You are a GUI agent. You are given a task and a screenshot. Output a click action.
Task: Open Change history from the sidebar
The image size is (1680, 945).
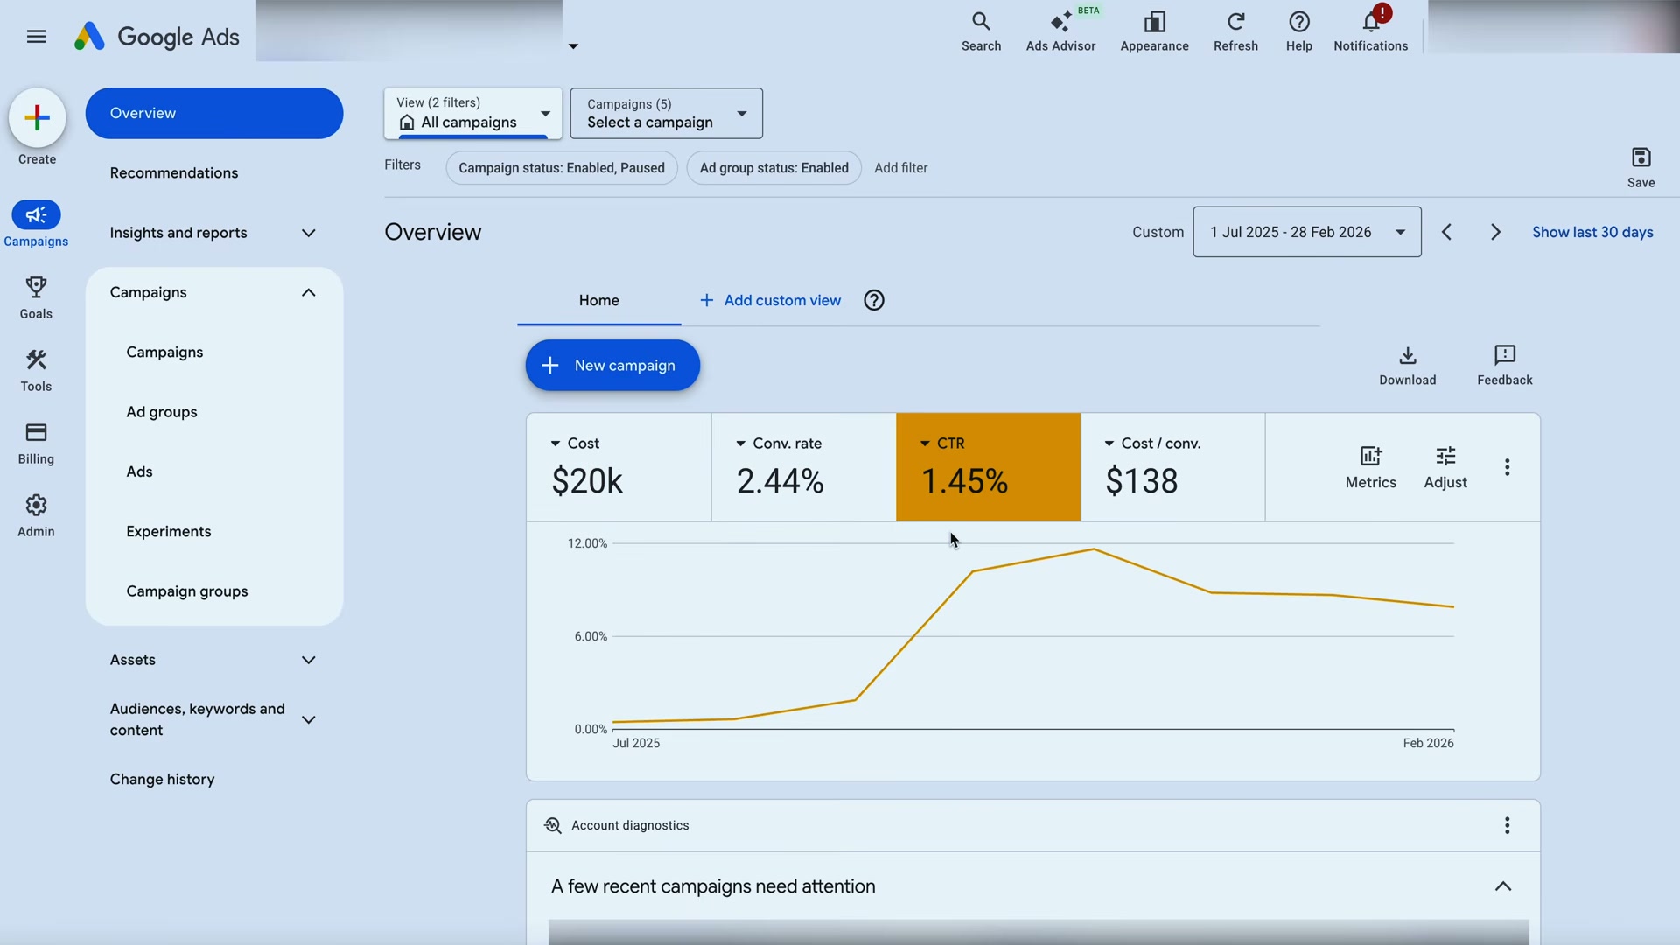[162, 779]
